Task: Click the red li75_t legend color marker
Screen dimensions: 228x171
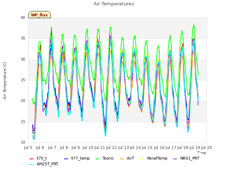Action: tap(32, 159)
